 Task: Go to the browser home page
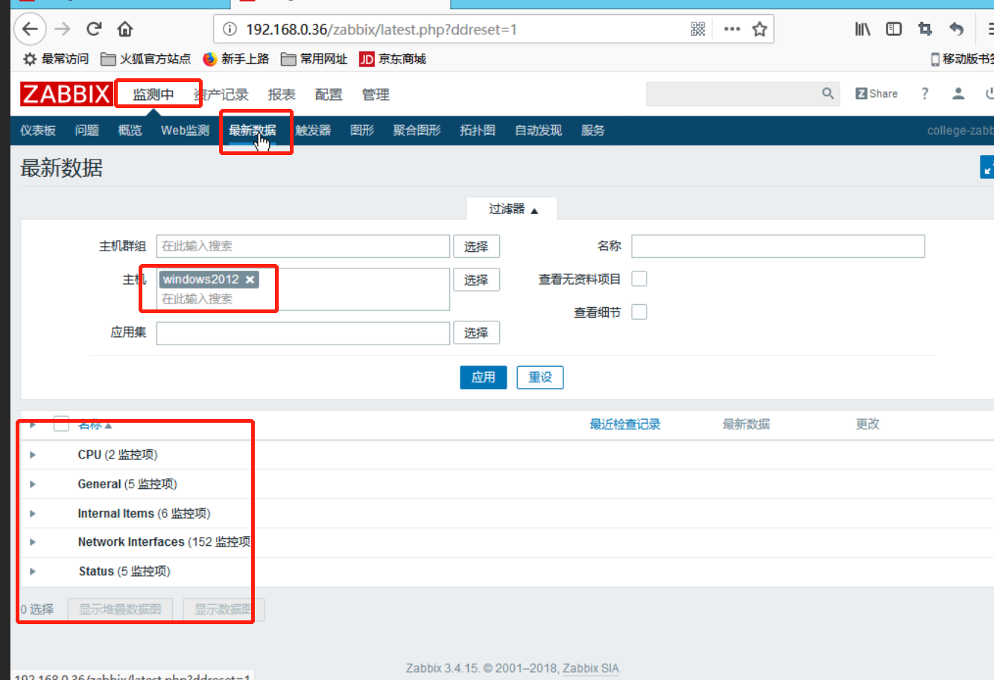(x=125, y=29)
